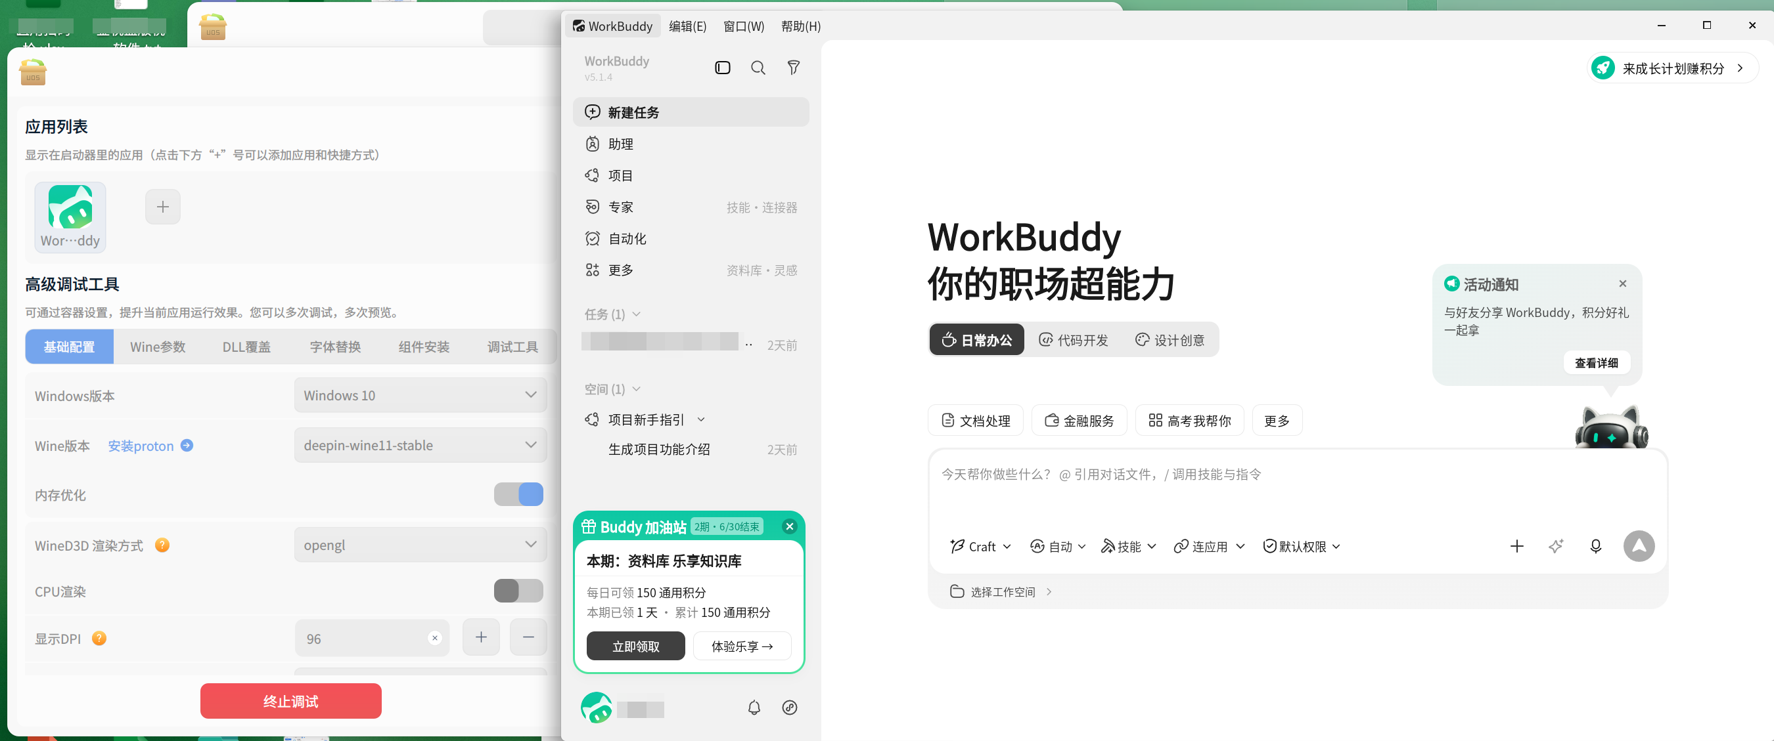The width and height of the screenshot is (1774, 741).
Task: Send message with the up-arrow button
Action: point(1639,546)
